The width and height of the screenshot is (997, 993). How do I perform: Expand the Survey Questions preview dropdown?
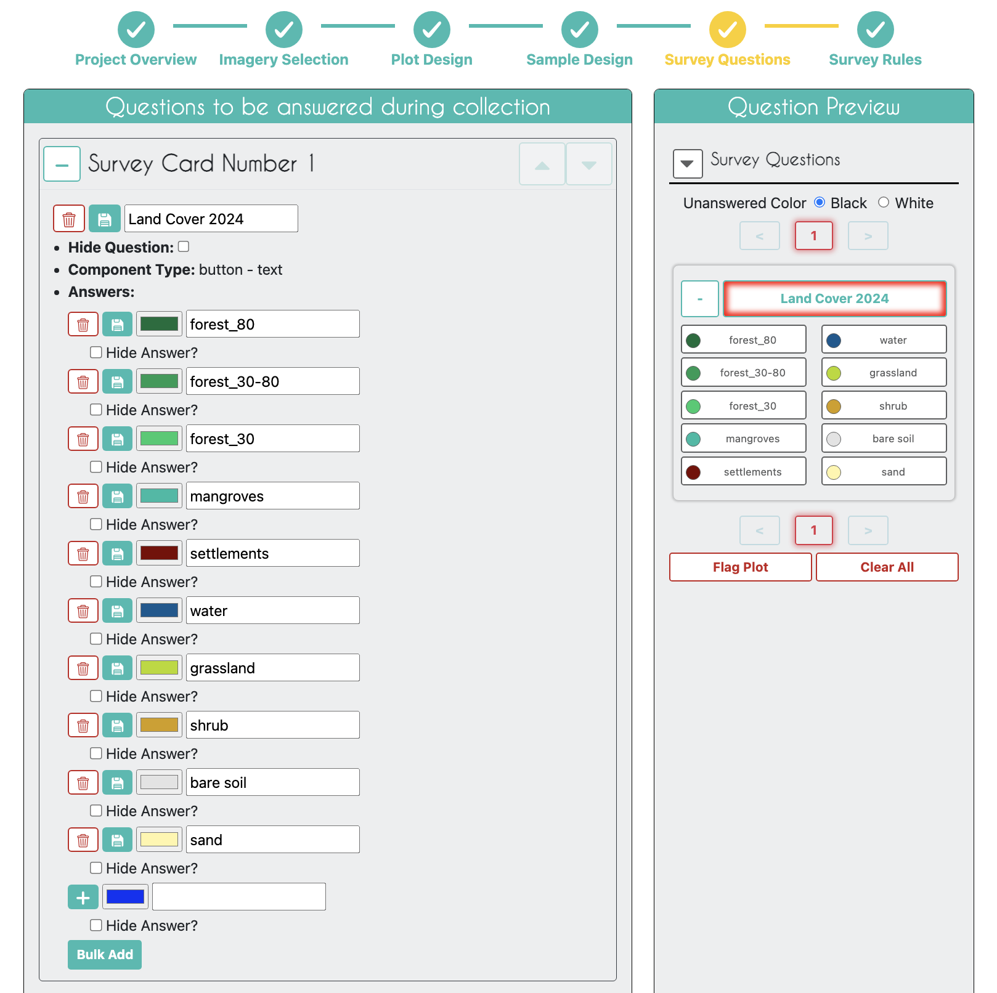[x=688, y=164]
